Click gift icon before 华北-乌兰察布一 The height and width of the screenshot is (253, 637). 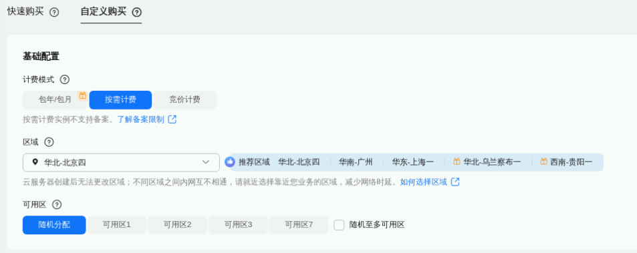(x=457, y=162)
